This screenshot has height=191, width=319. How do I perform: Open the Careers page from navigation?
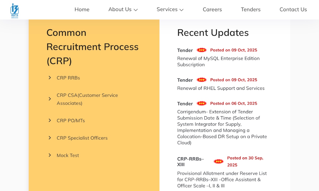tap(212, 10)
